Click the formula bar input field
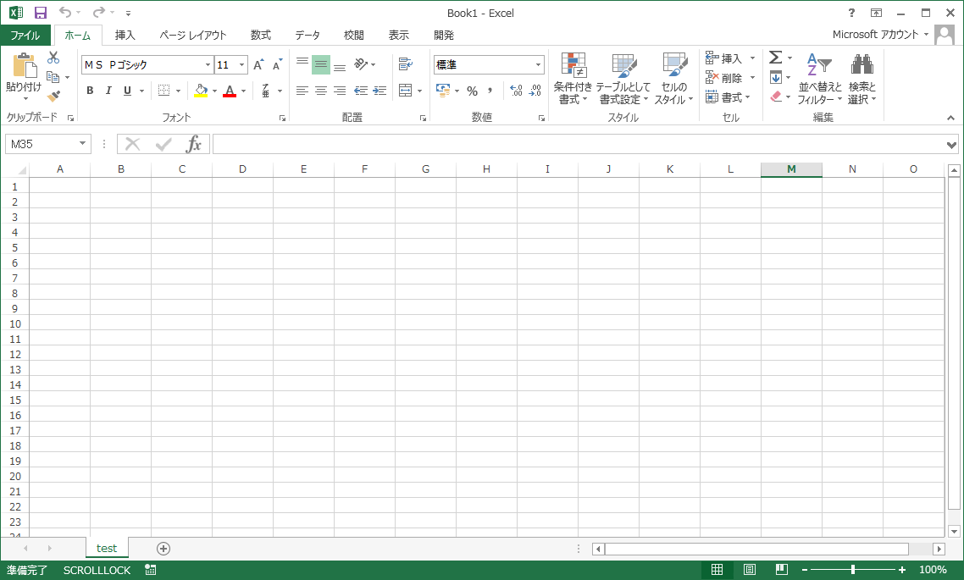The image size is (964, 580). coord(576,144)
